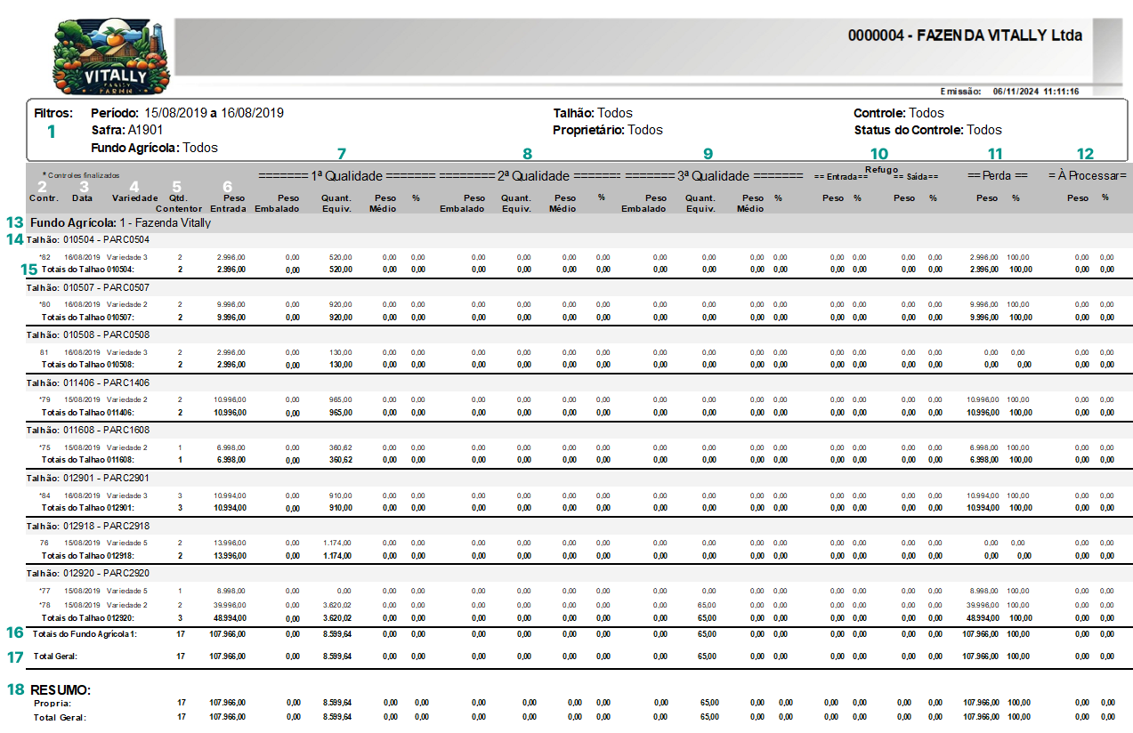Click Quant. Equiv. 360,62 in the *75 row

[341, 447]
